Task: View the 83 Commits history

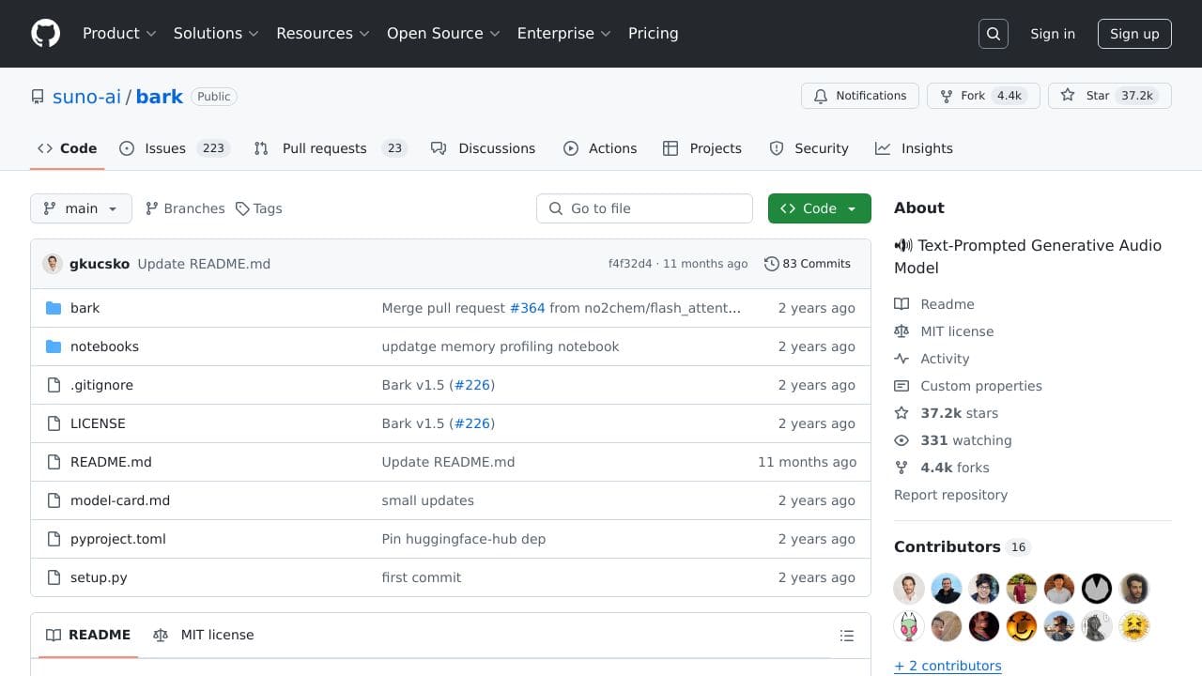Action: pos(808,264)
